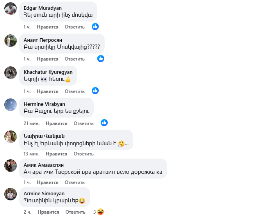262x216 pixels.
Task: Like Armine Simonyan's comment
Action: click(48, 212)
